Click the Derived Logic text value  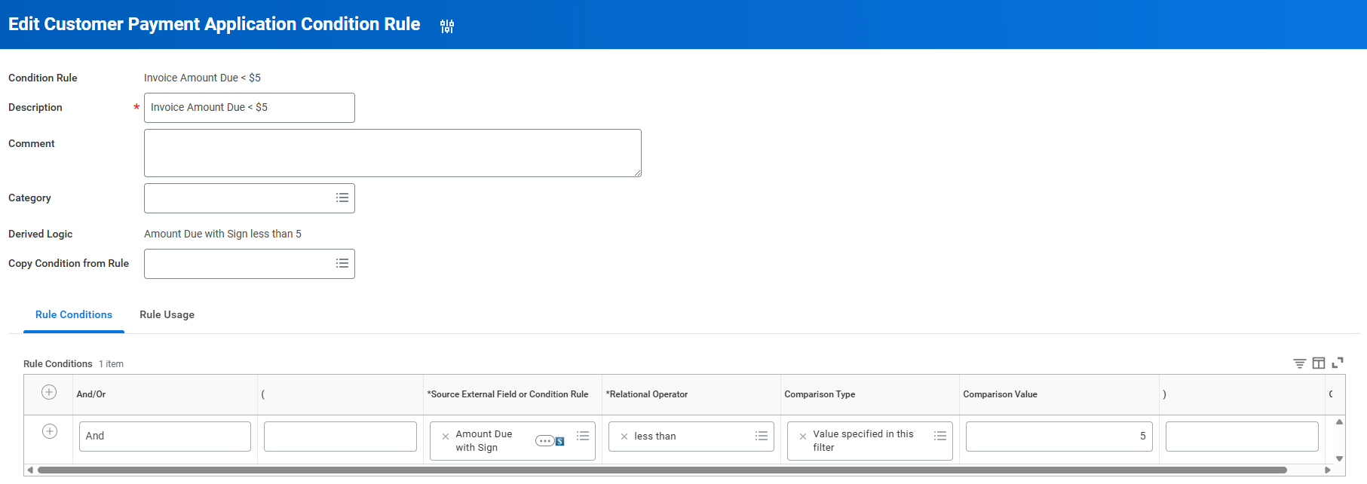pyautogui.click(x=222, y=234)
